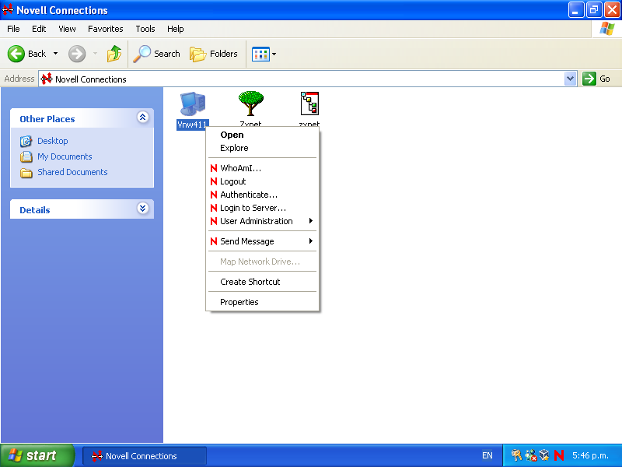Image resolution: width=622 pixels, height=467 pixels.
Task: Click the Novell icon in title bar
Action: coord(8,9)
